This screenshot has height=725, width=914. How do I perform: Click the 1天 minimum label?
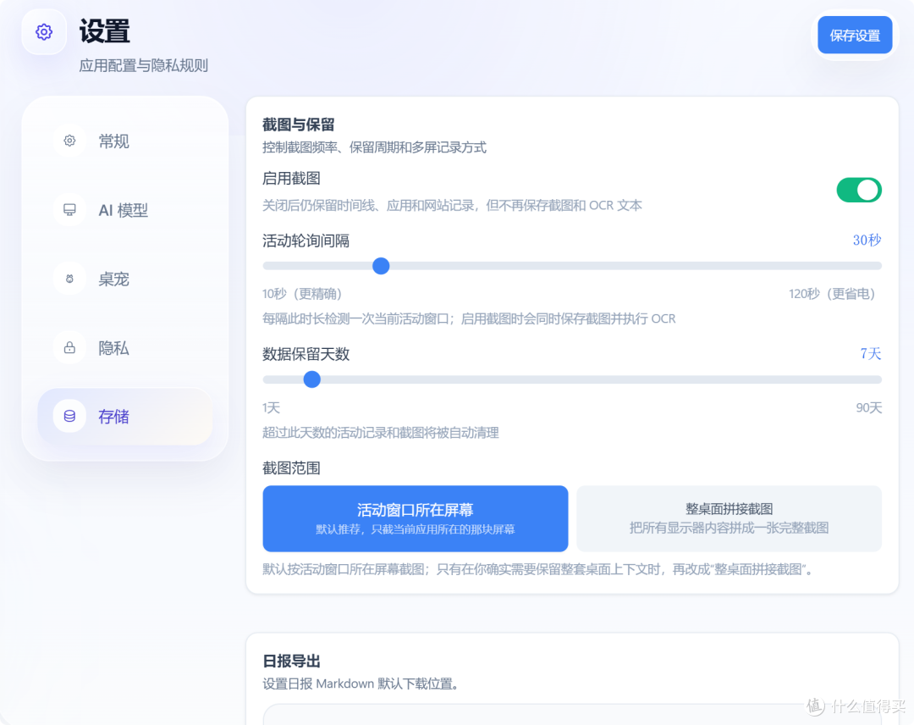coord(271,407)
